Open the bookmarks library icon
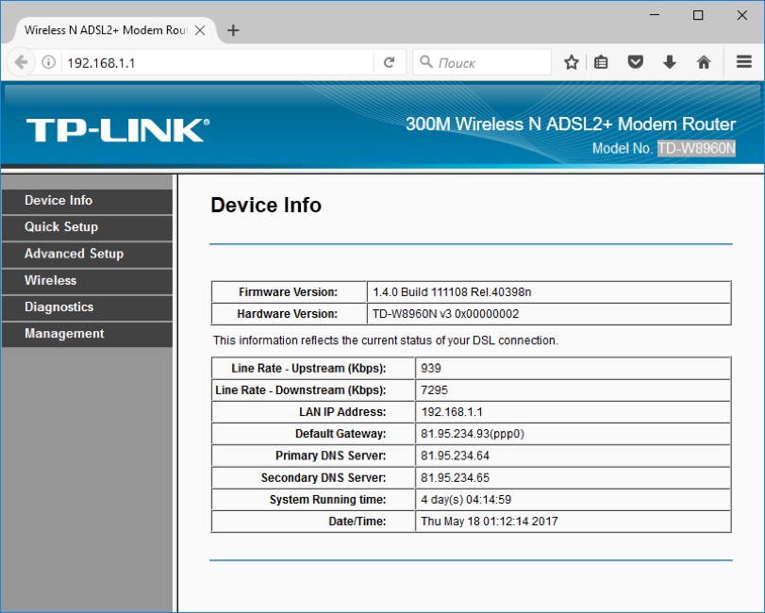 point(602,62)
